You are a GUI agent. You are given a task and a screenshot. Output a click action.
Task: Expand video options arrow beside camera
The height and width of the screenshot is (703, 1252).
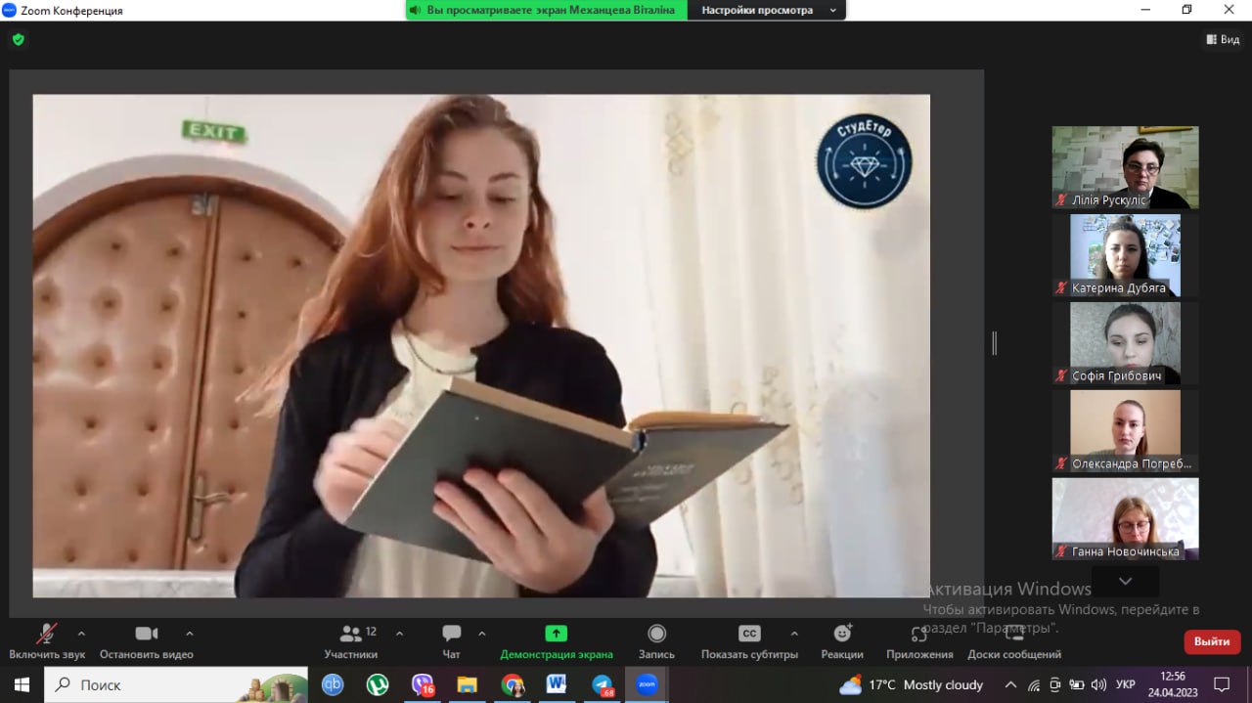(x=190, y=633)
